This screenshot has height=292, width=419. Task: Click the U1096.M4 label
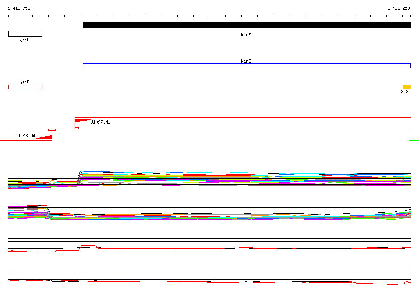(25, 136)
